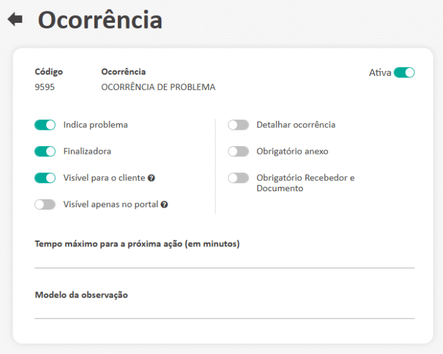The width and height of the screenshot is (443, 354).
Task: Click the Ocorrência page heading
Action: coord(100,20)
